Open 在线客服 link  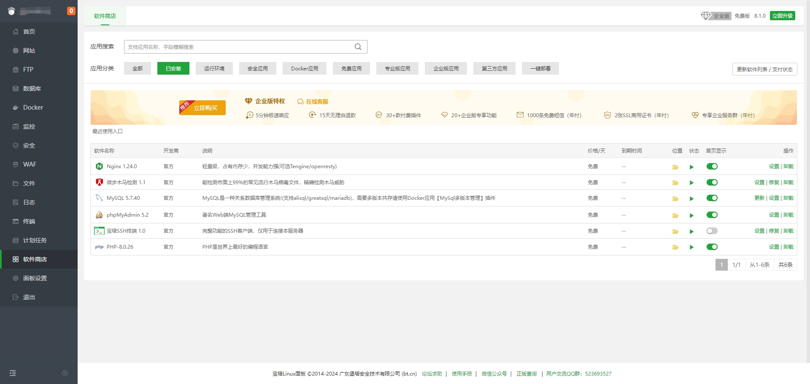[313, 102]
